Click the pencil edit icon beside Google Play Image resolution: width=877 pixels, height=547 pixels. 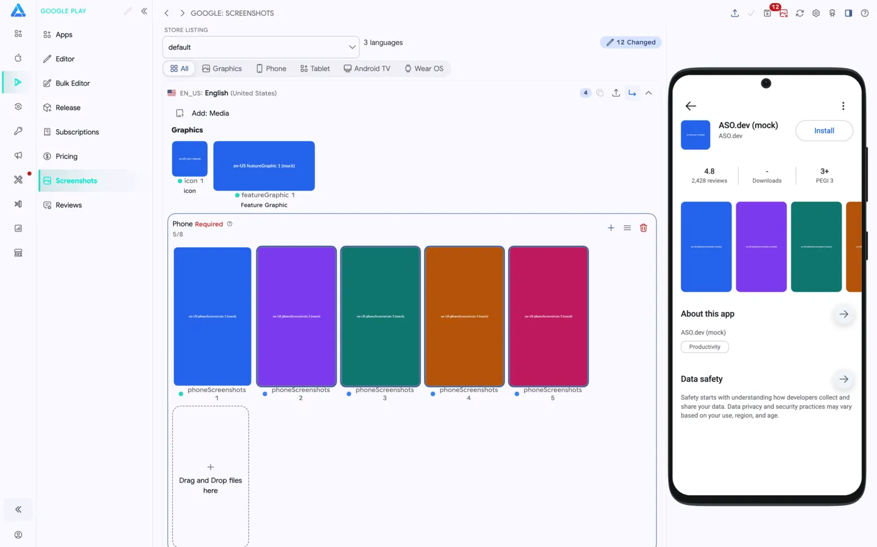[128, 11]
